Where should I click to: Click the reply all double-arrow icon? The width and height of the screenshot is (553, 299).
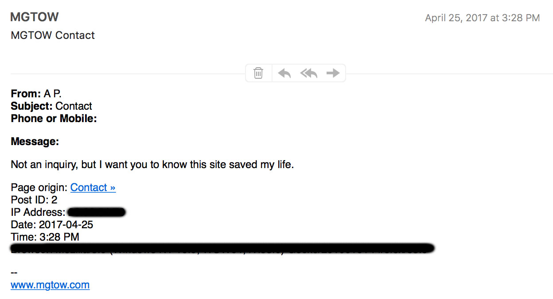click(x=309, y=73)
